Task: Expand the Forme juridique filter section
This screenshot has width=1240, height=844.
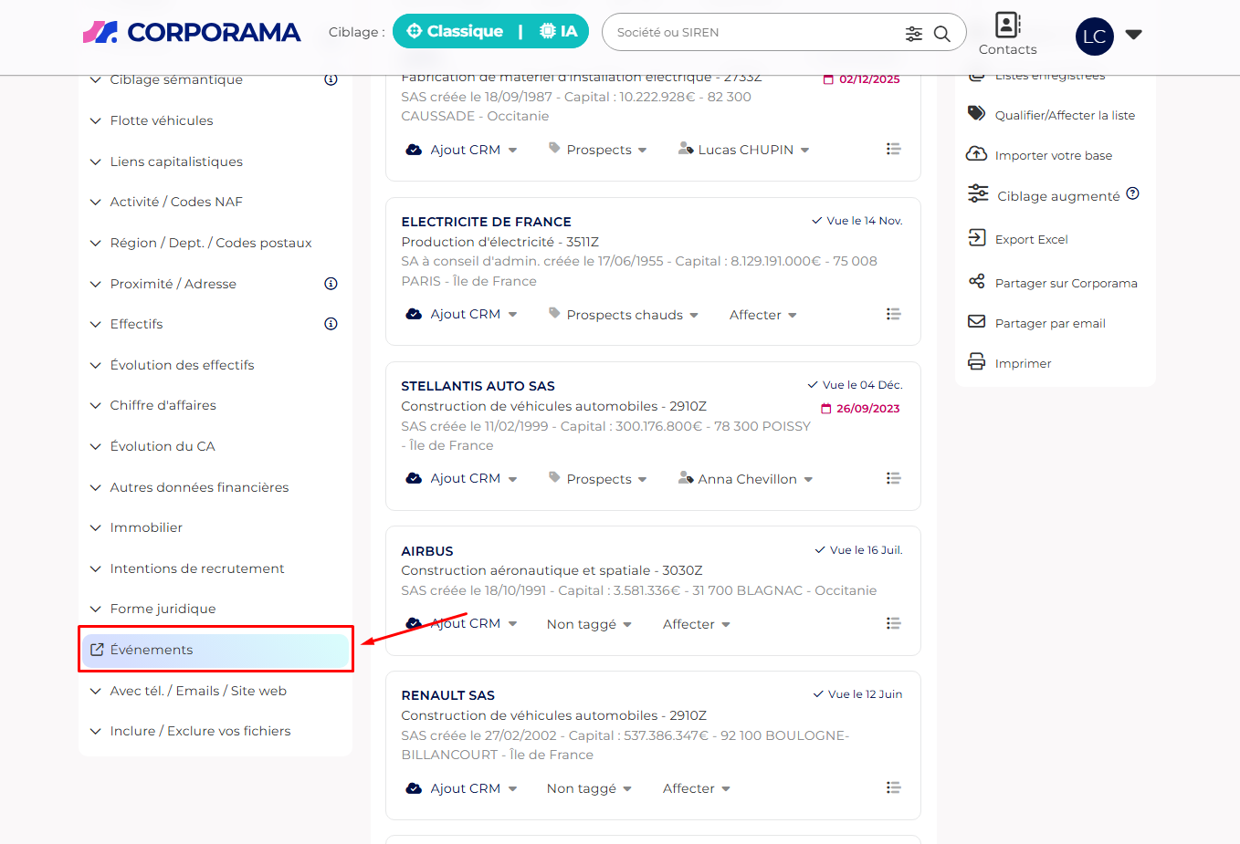Action: pyautogui.click(x=163, y=609)
